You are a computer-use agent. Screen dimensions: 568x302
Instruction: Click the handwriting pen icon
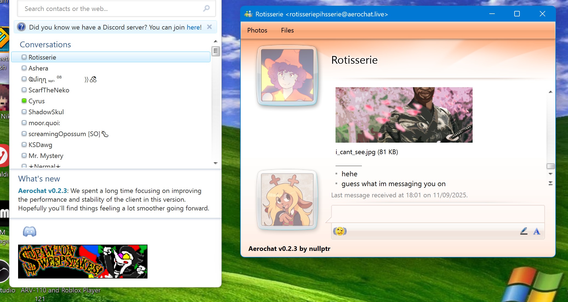tap(524, 231)
